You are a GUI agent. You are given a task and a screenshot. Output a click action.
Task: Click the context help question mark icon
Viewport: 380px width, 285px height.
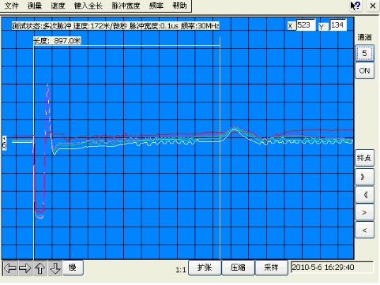356,6
